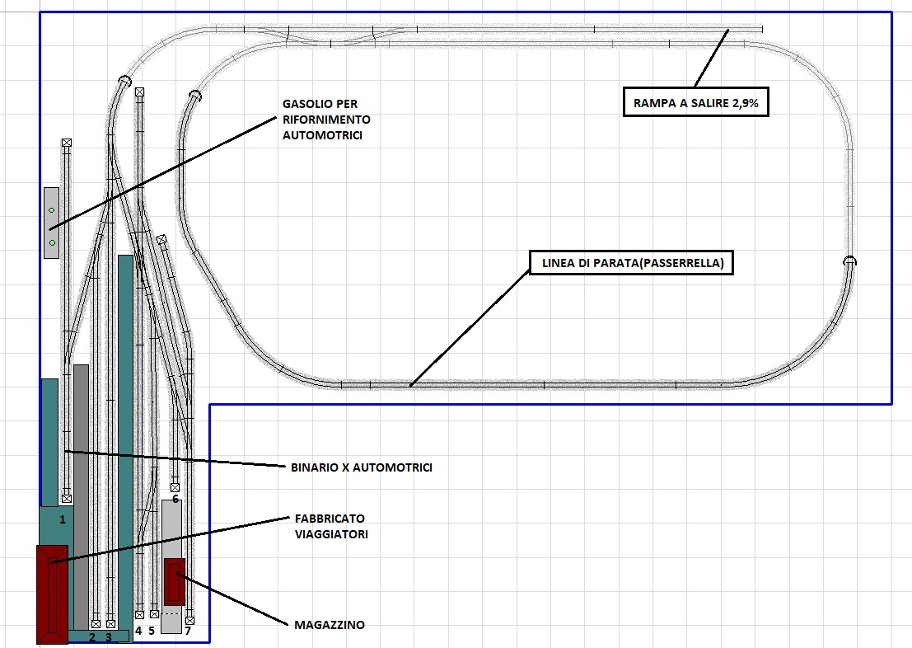This screenshot has width=912, height=648.
Task: Select the LINEA DI PARATA(PASSERRELLA) label box
Action: [x=631, y=263]
